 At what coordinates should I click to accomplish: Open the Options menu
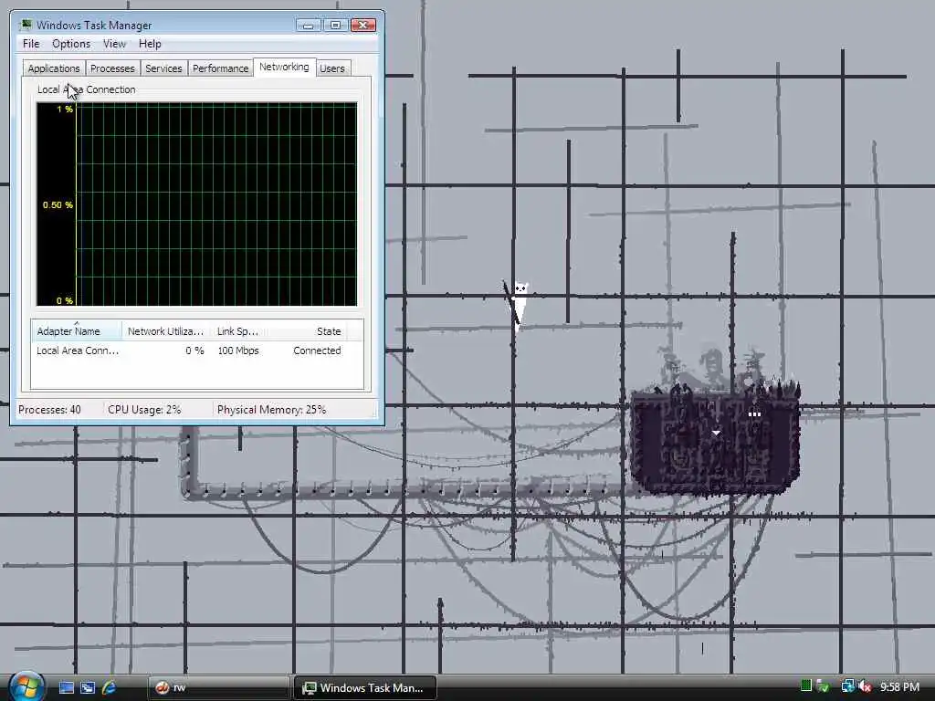(71, 44)
